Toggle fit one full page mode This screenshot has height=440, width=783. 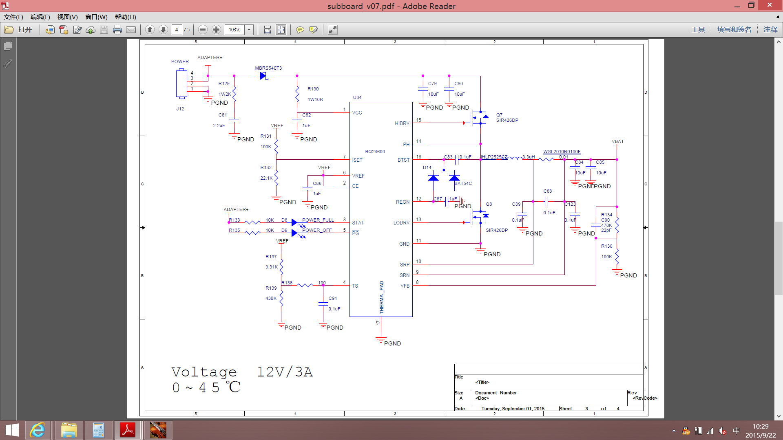pyautogui.click(x=281, y=30)
